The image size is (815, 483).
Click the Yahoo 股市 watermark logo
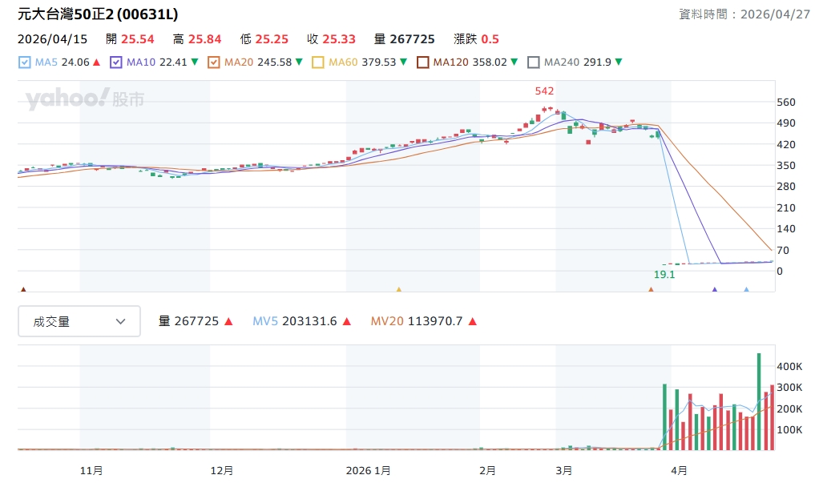[85, 99]
